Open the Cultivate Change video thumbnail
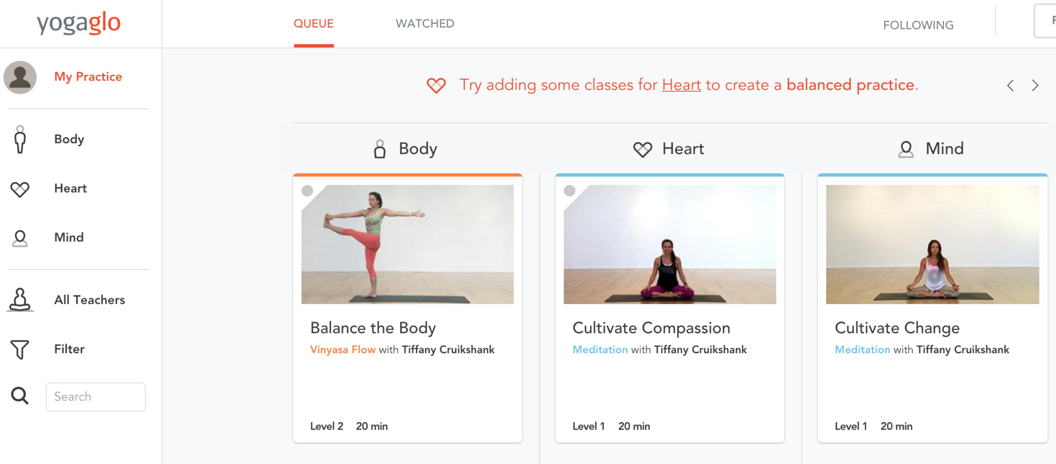This screenshot has width=1056, height=464. [932, 244]
